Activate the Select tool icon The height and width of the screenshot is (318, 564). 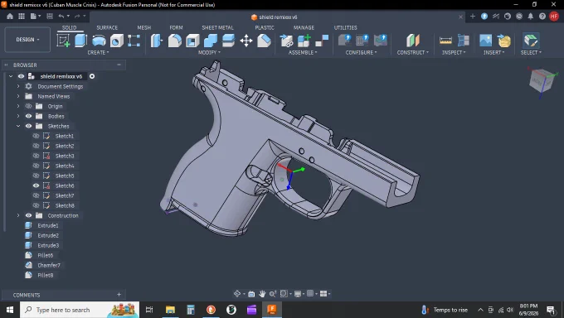coord(531,41)
